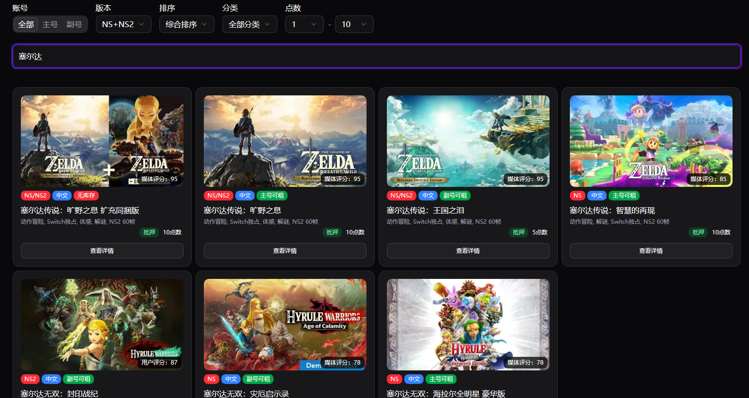Image resolution: width=749 pixels, height=398 pixels.
Task: Open the starting 点数 dropdown showing 1
Action: [304, 24]
